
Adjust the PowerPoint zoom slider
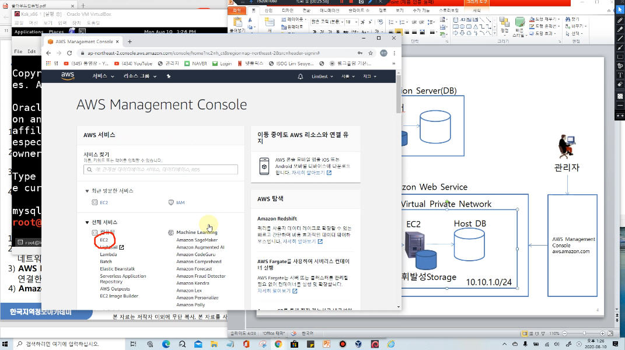[584, 332]
